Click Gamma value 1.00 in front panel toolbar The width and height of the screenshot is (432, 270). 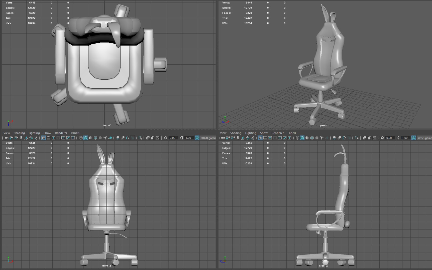(189, 138)
